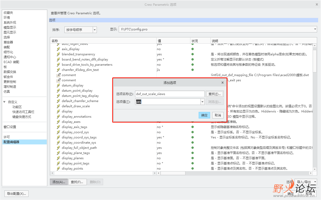
Task: Click lightning icon beside axis_display
Action: (x=58, y=49)
